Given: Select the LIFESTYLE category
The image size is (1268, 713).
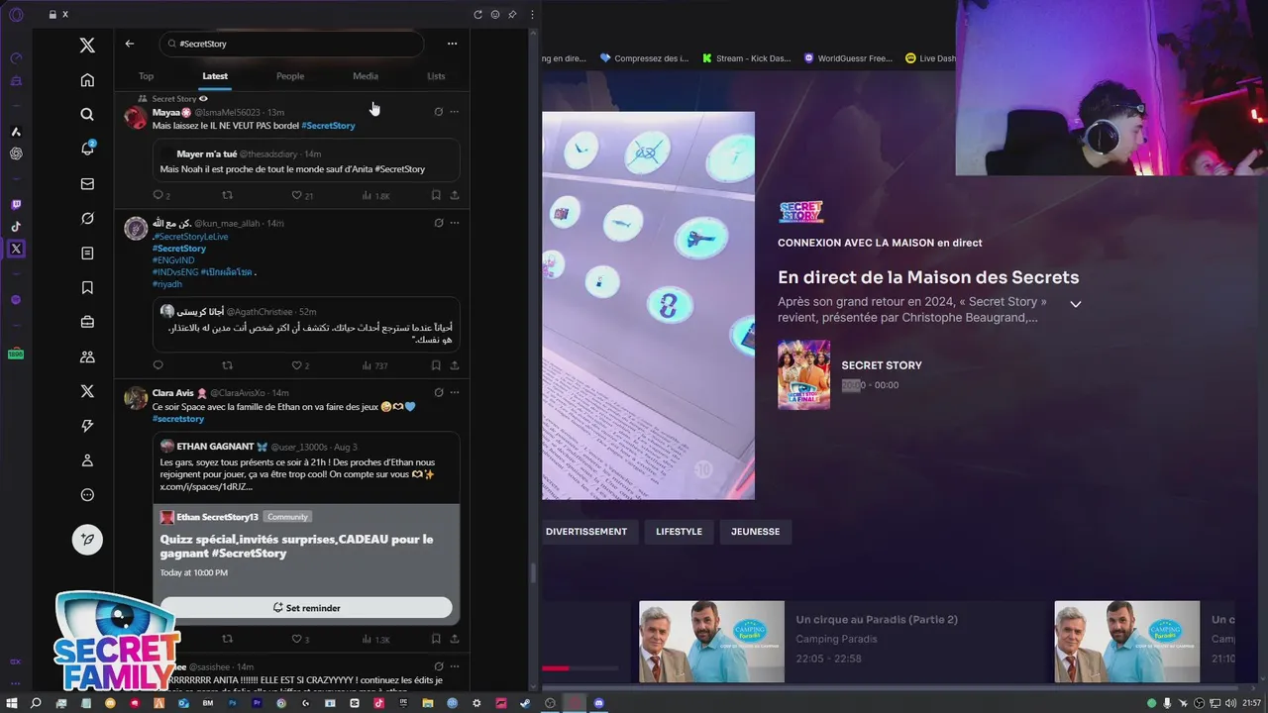Looking at the screenshot, I should pos(679,532).
